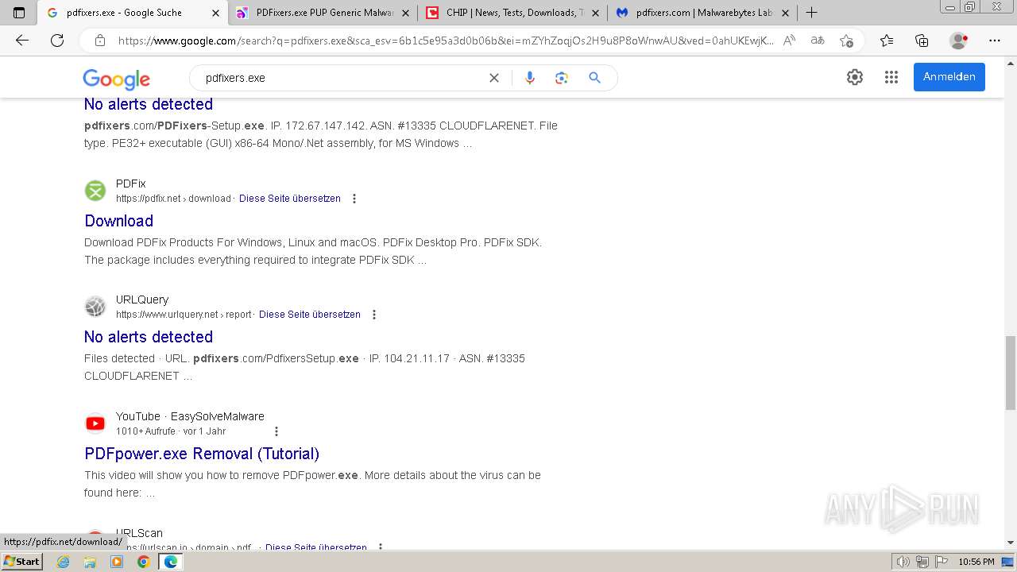
Task: Open media player from taskbar
Action: [x=117, y=562]
